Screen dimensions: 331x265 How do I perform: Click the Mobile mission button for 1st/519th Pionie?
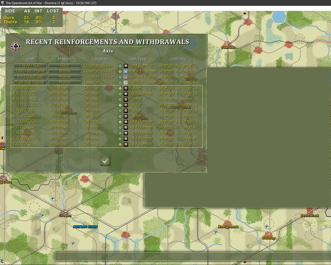pos(65,71)
